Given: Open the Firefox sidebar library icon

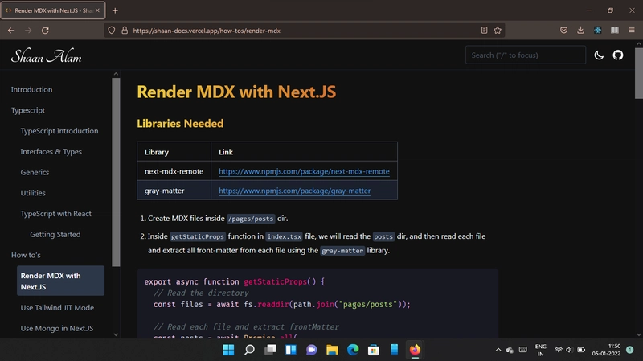Looking at the screenshot, I should pyautogui.click(x=615, y=31).
